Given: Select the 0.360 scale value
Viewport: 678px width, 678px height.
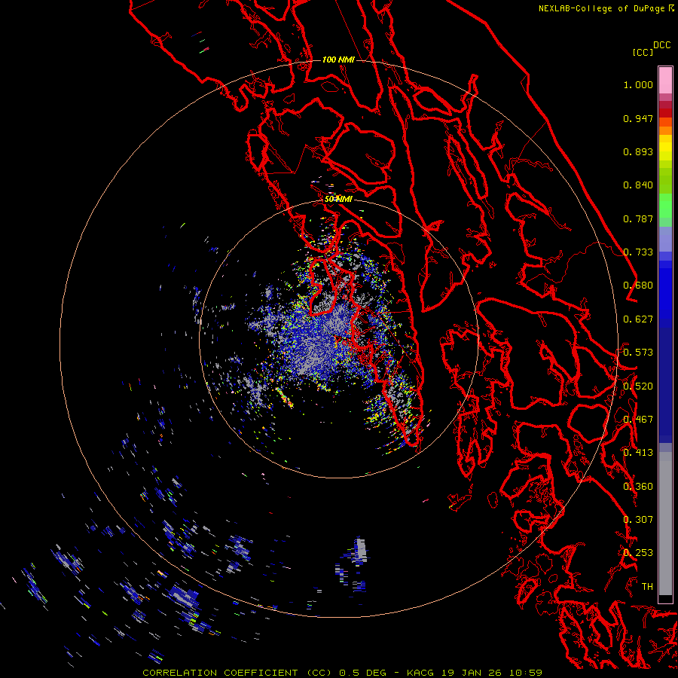Looking at the screenshot, I should (638, 486).
